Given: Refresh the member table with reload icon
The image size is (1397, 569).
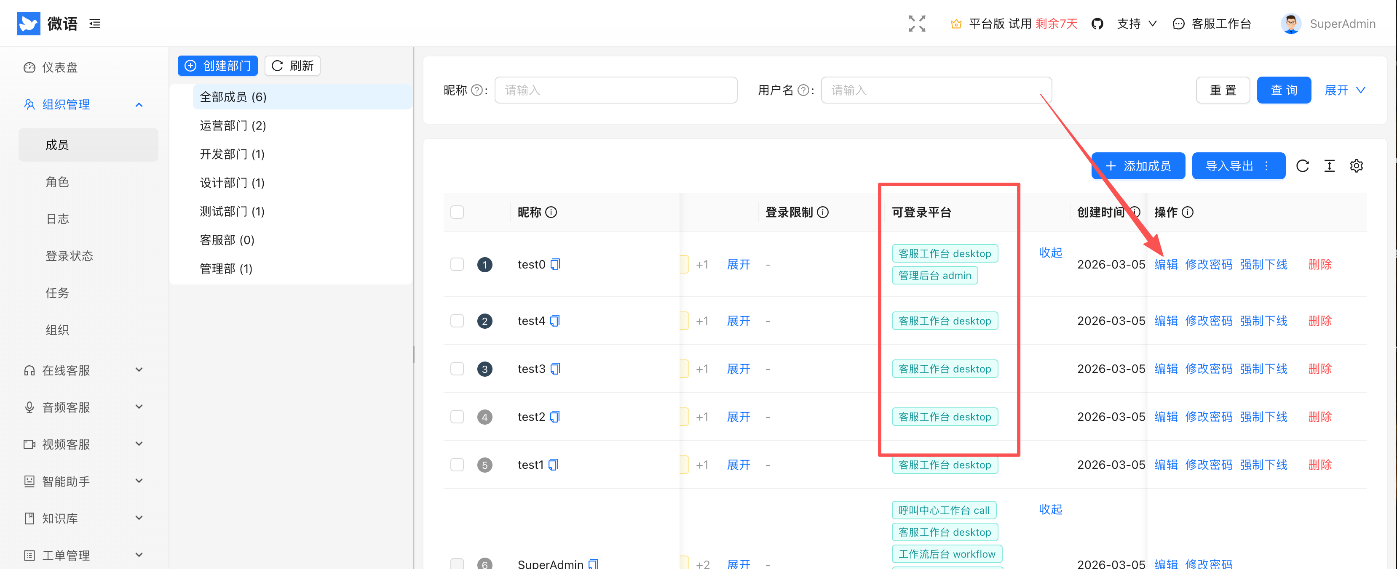Looking at the screenshot, I should (1303, 166).
